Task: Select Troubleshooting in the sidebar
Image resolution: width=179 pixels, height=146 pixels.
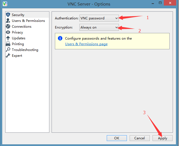Action: point(25,50)
